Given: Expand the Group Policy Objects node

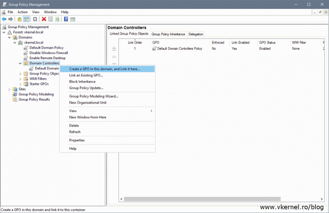Looking at the screenshot, I should tap(20, 74).
